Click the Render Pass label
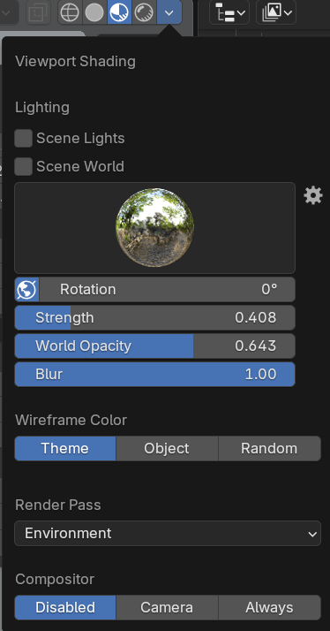Viewport: 330px width, 631px height. click(x=58, y=505)
